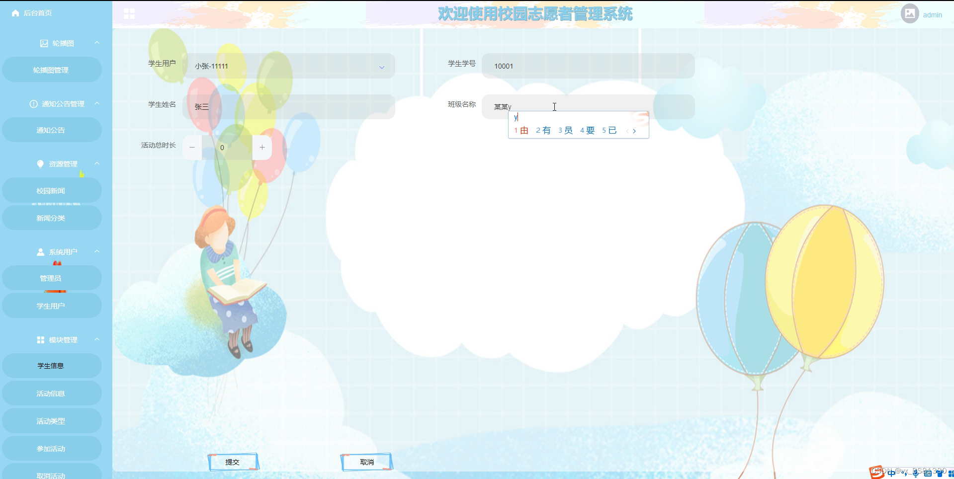Select IME candidate 5 已
Image resolution: width=954 pixels, height=479 pixels.
click(609, 130)
